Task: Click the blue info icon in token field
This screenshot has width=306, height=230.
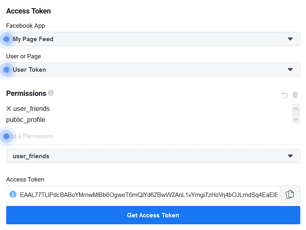Action: pyautogui.click(x=13, y=195)
